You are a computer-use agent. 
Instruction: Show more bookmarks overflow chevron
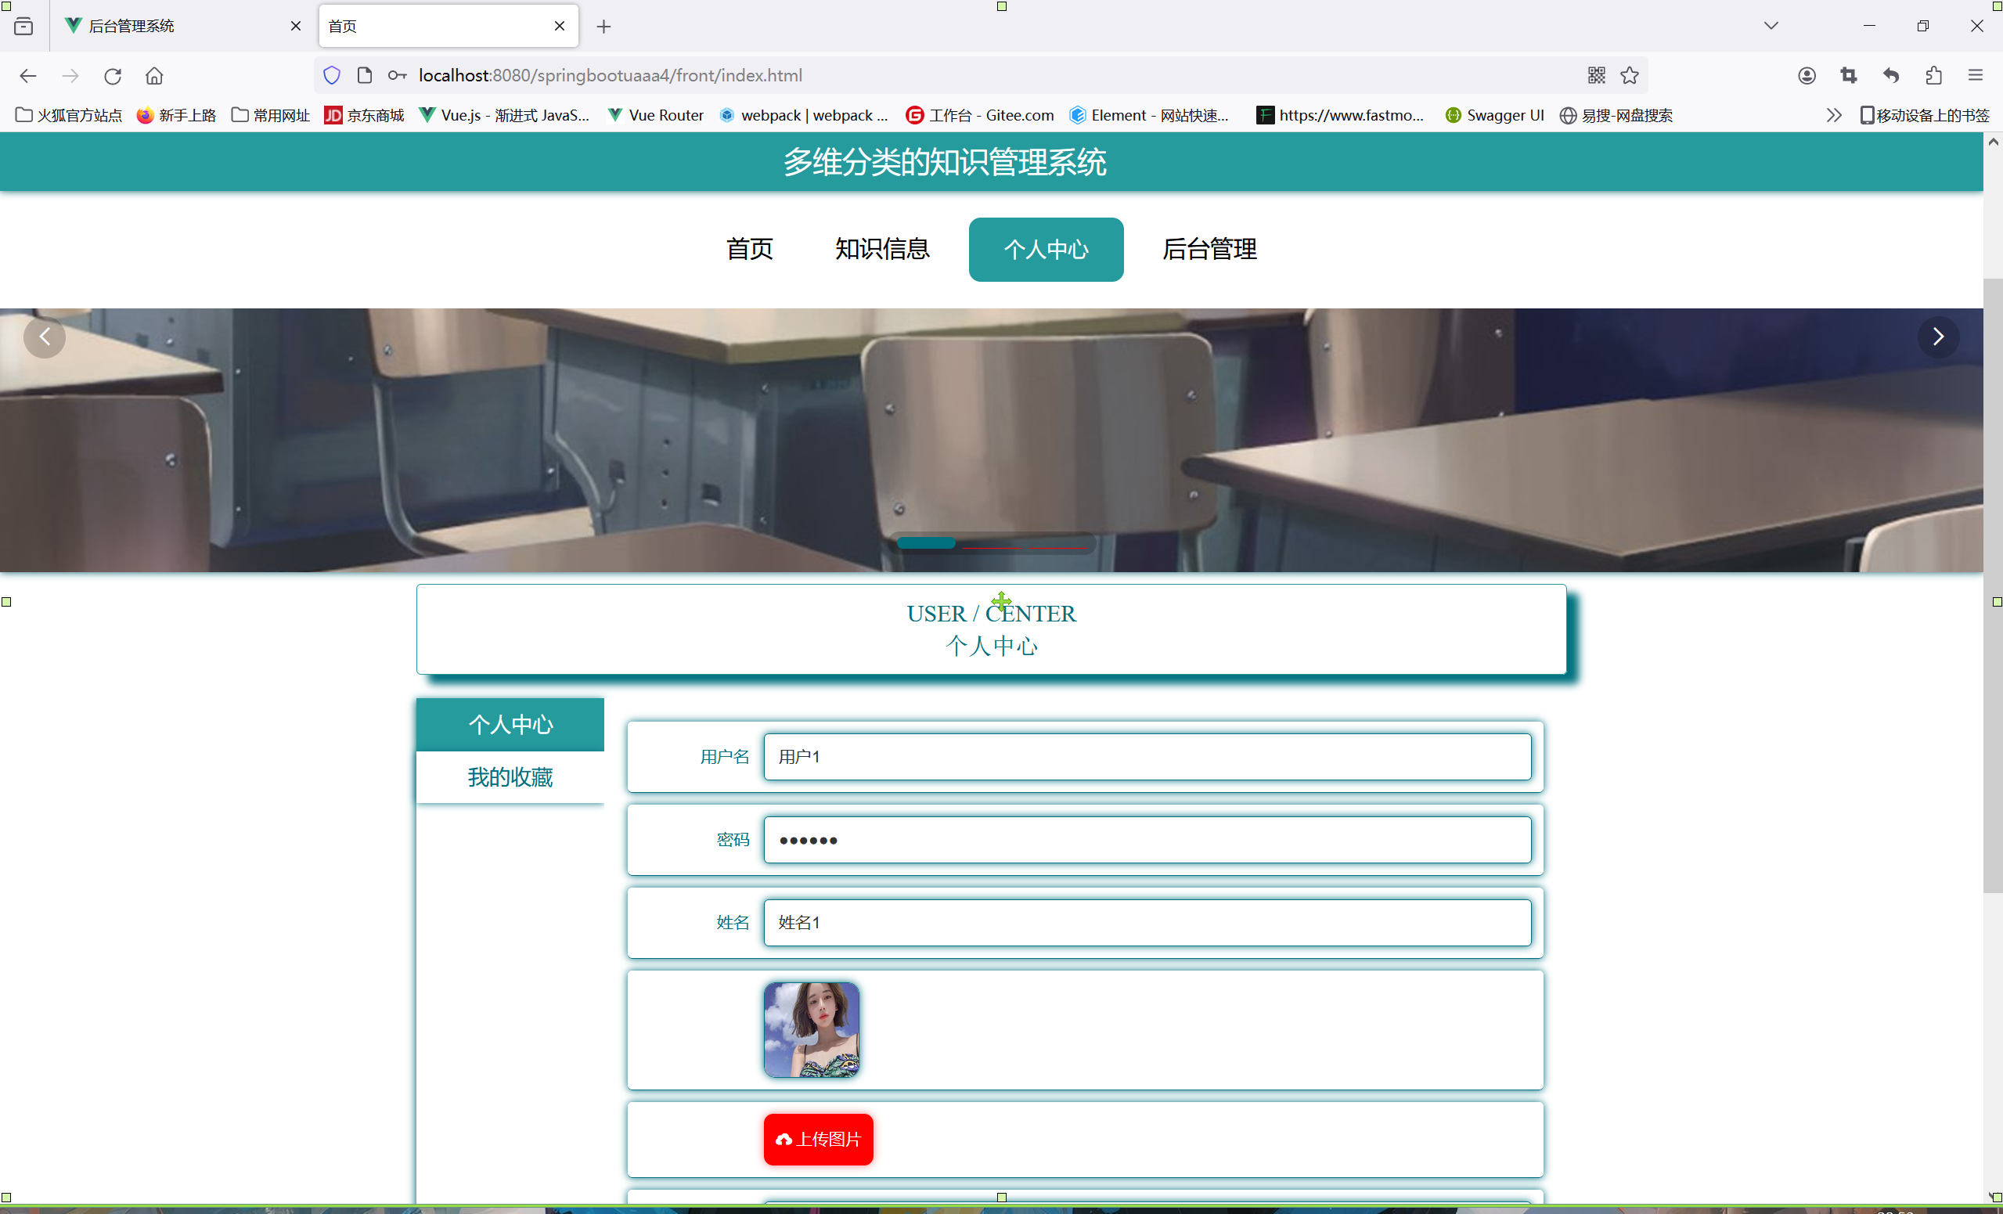[x=1833, y=116]
